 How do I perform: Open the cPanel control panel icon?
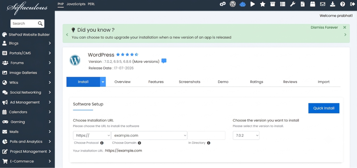222,4
